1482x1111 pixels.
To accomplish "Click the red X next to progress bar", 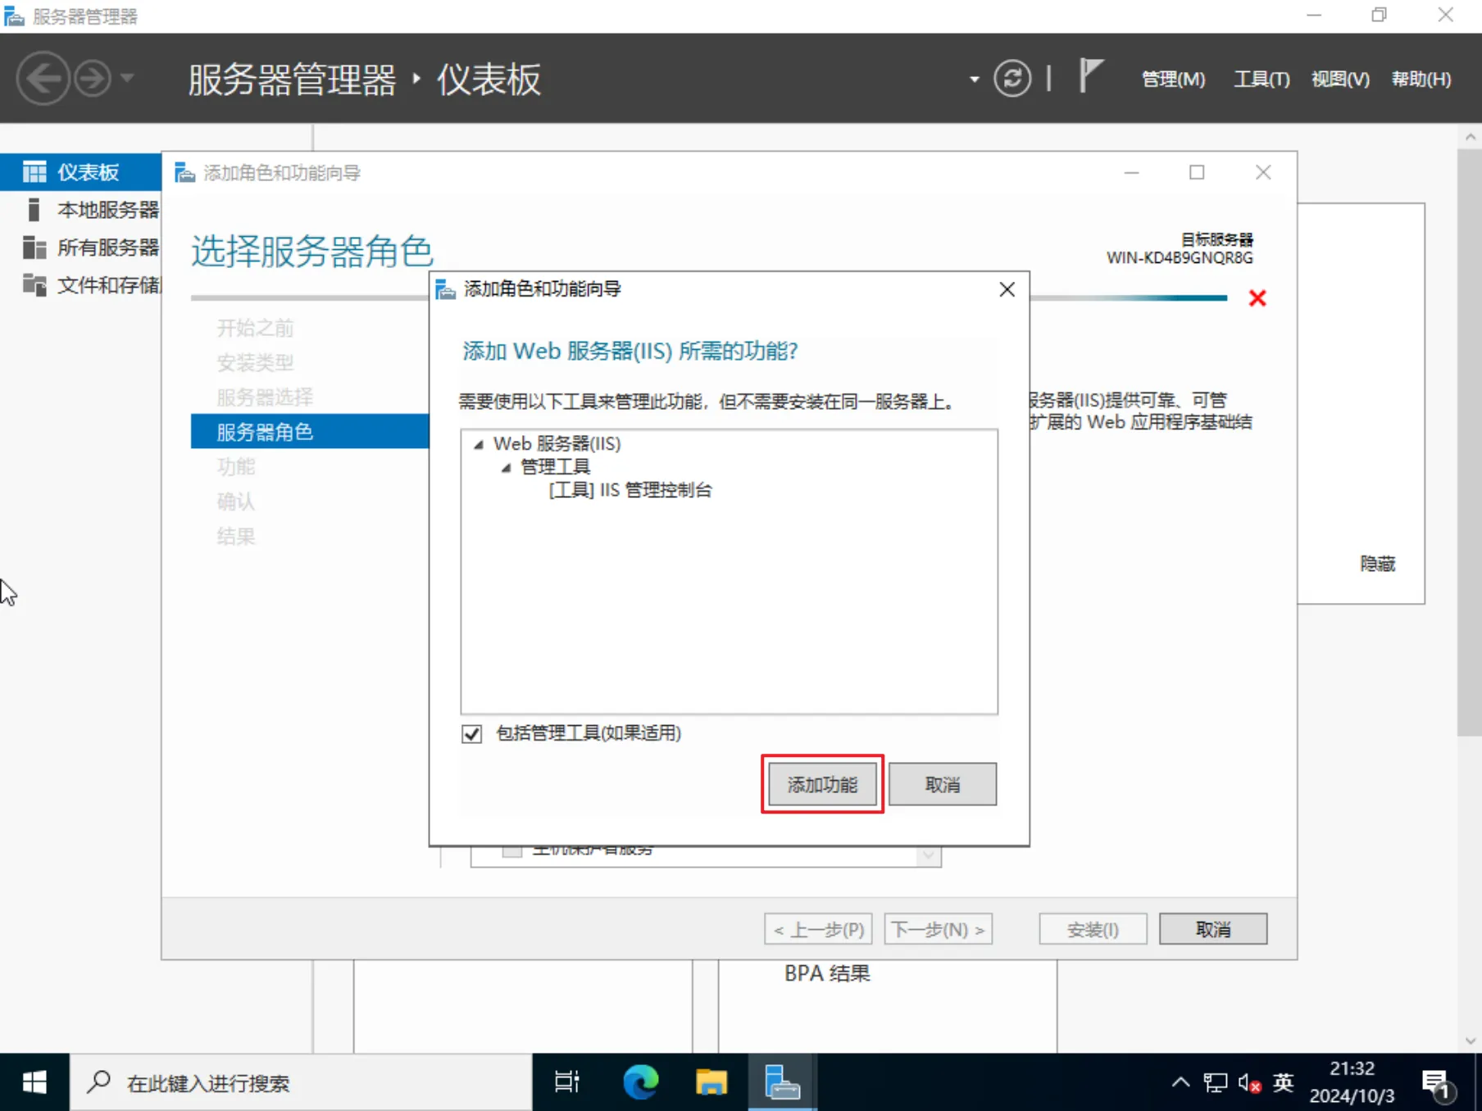I will click(1257, 298).
